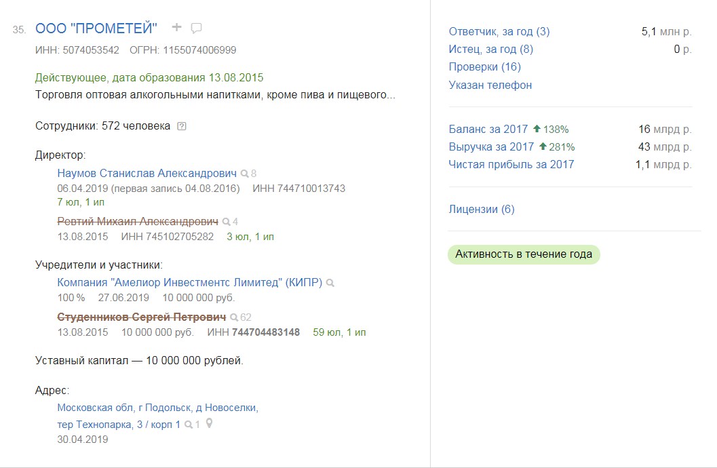Image resolution: width=717 pixels, height=468 pixels.
Task: Click the Указан телефон link
Action: [490, 85]
